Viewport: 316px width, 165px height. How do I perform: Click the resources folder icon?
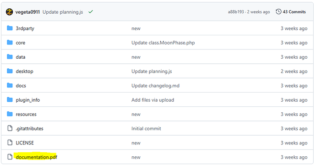(x=10, y=114)
